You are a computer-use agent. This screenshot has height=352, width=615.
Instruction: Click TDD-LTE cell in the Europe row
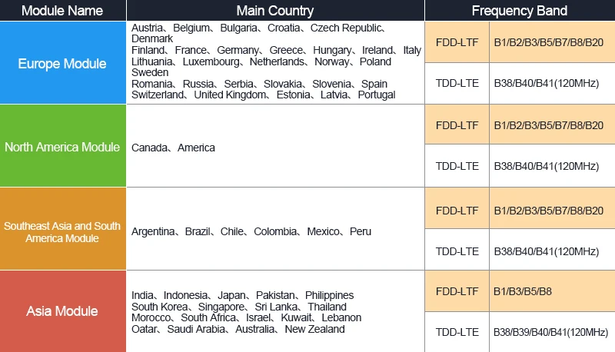pos(457,83)
